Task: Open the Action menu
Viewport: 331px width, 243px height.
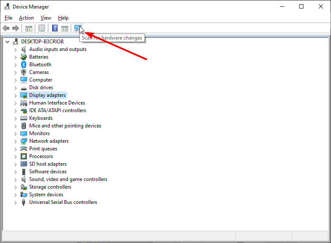Action: point(26,18)
